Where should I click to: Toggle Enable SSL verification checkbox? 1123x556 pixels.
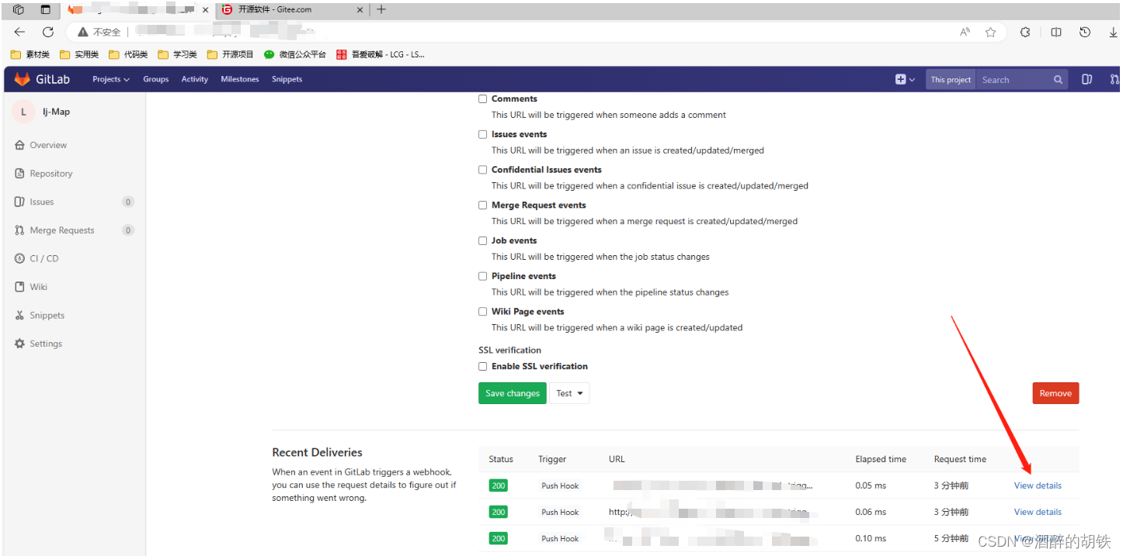tap(483, 366)
